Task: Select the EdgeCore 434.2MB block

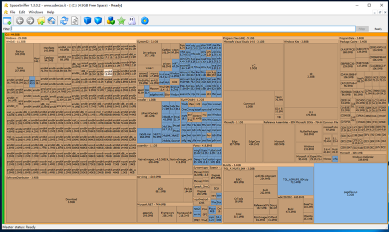Action: tap(254, 142)
